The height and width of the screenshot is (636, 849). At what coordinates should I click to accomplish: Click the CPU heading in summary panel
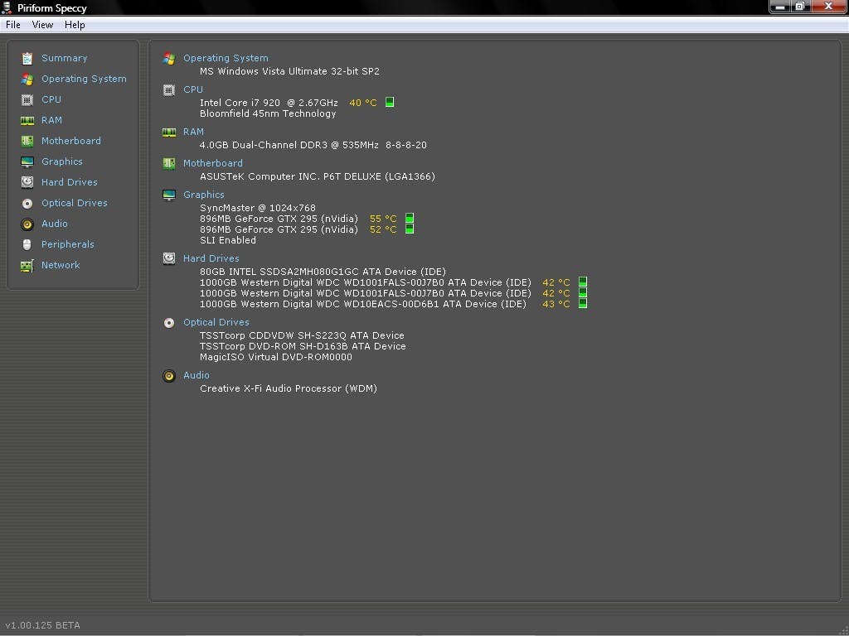click(192, 89)
